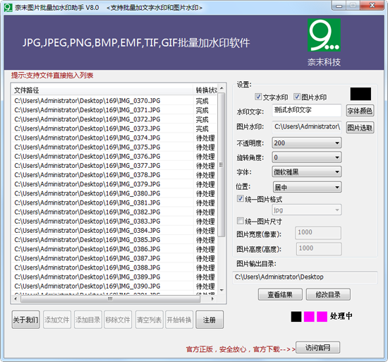
Task: Open the 位置 dropdown showing 居中
Action: point(307,187)
